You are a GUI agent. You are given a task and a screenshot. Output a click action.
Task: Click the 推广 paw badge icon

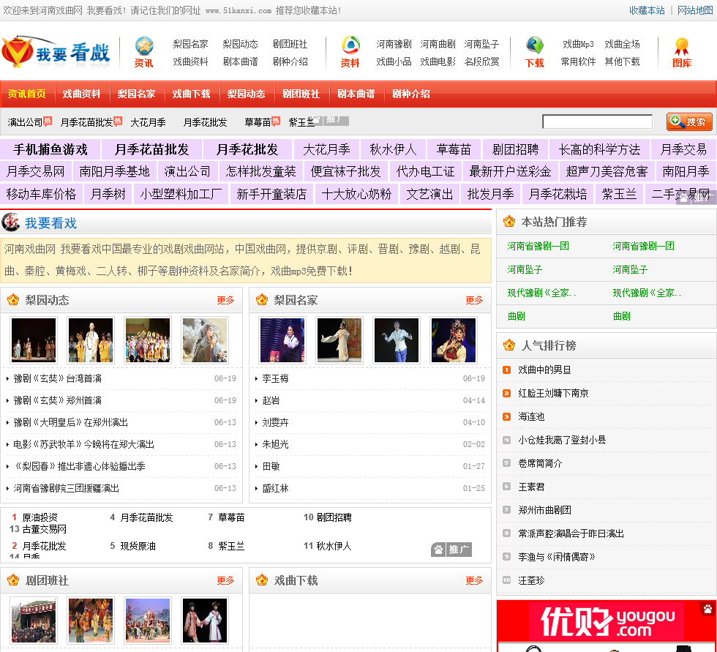[451, 550]
